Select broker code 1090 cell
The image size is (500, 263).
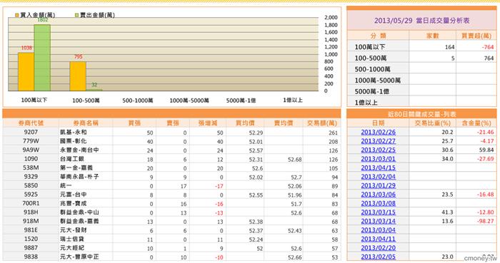(31, 159)
